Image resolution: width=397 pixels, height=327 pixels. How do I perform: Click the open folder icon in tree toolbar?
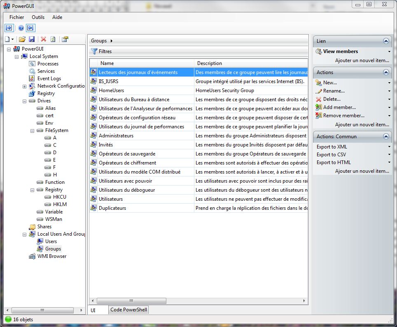click(22, 39)
